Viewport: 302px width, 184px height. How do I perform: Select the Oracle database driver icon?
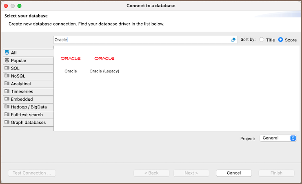(x=71, y=59)
